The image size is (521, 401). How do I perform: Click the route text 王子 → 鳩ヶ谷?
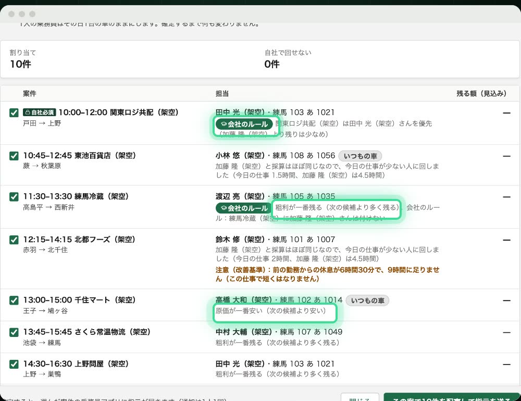45,310
